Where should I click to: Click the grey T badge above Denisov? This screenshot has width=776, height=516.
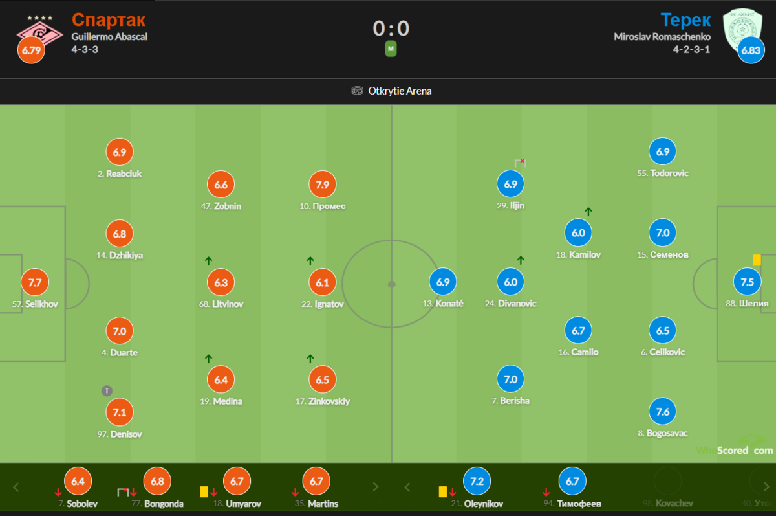click(x=107, y=390)
